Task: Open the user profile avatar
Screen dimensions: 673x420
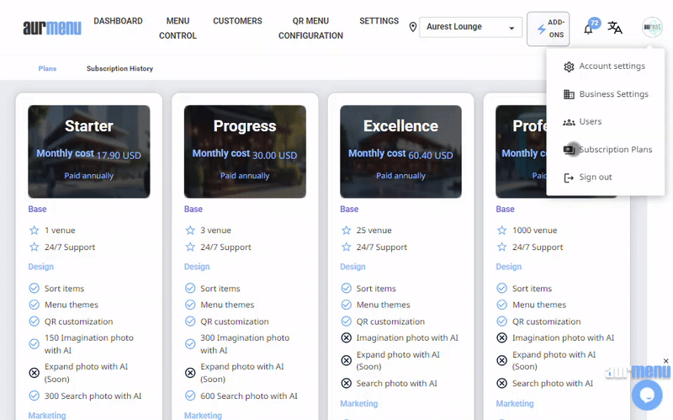Action: (652, 28)
